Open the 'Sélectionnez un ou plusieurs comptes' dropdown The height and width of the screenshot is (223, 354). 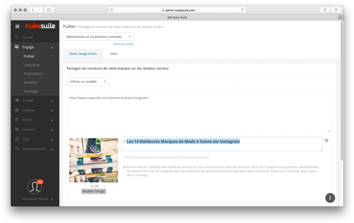coord(98,36)
